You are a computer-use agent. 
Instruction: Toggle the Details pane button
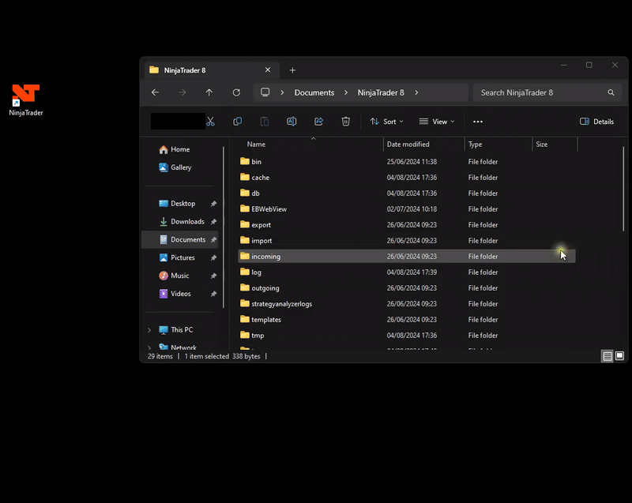(596, 122)
